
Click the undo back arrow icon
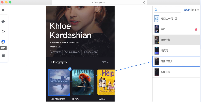tap(3, 31)
